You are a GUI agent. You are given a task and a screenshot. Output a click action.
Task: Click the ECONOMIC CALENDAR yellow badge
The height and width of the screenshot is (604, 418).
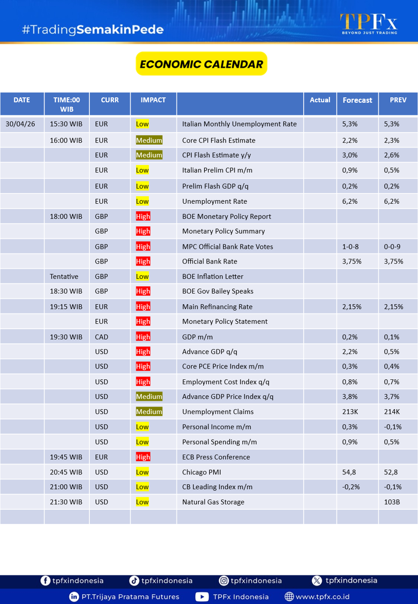point(201,64)
